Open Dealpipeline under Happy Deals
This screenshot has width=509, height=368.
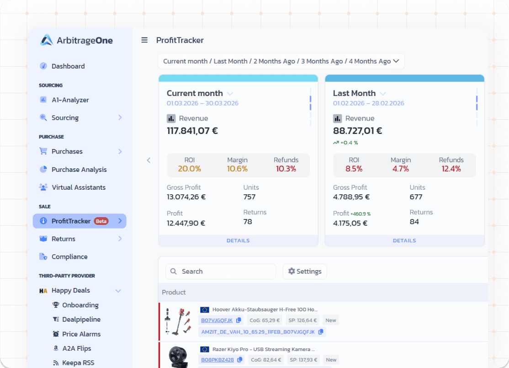[x=81, y=319]
